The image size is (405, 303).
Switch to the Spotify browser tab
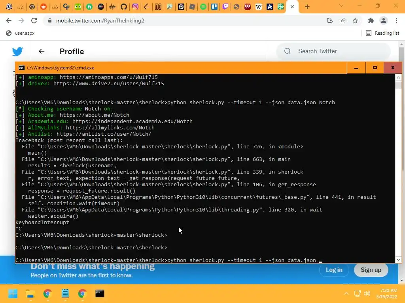(x=203, y=7)
